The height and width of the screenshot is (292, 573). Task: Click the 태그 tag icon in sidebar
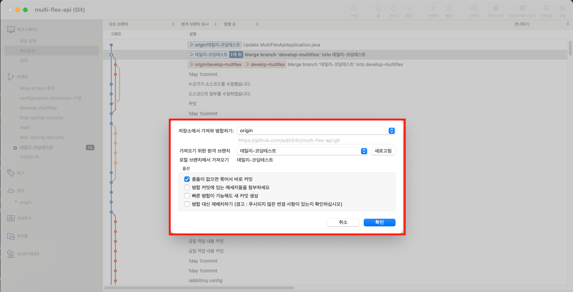click(11, 173)
